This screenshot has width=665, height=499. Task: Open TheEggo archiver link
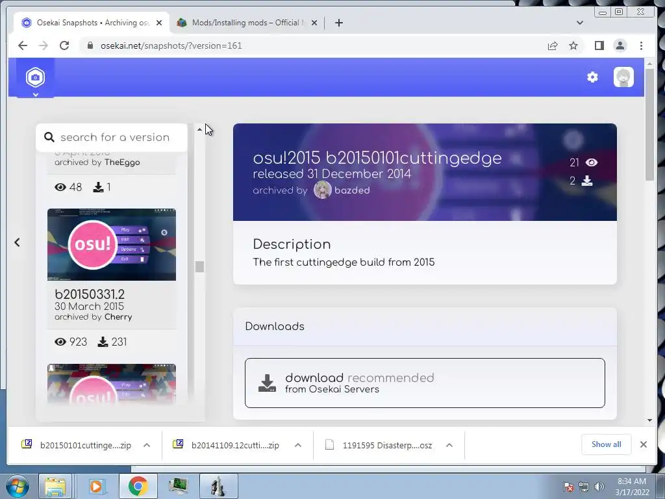pyautogui.click(x=122, y=162)
